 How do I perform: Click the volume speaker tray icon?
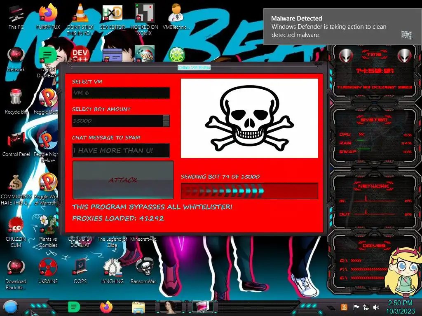click(376, 307)
